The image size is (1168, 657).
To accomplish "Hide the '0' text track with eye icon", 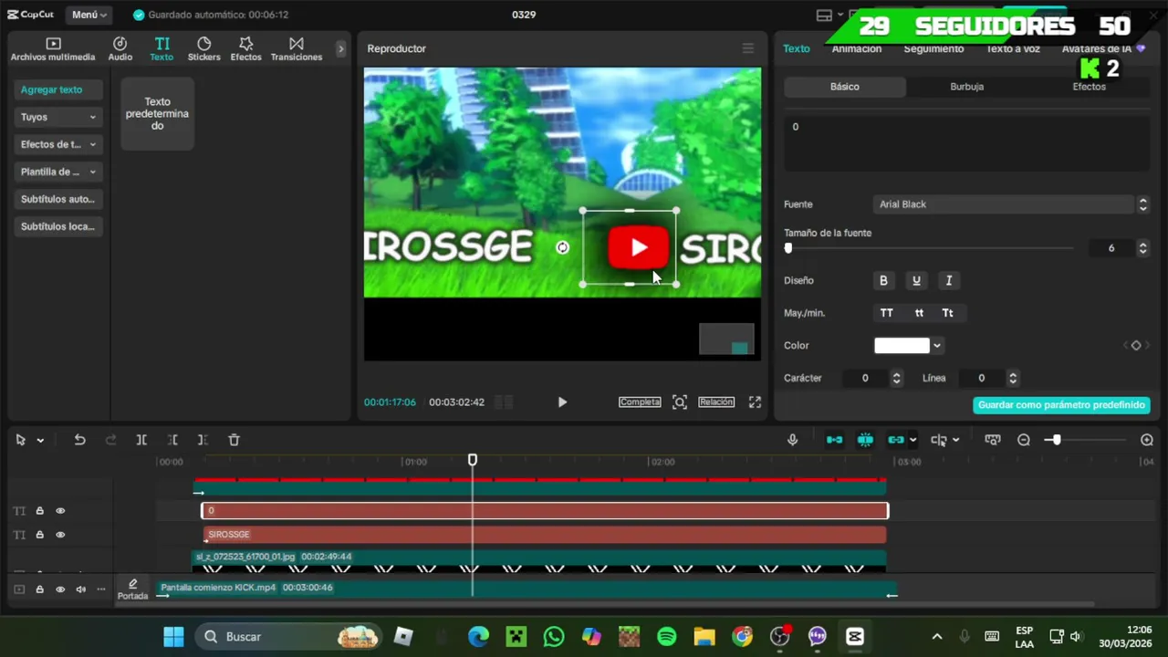I will (60, 511).
